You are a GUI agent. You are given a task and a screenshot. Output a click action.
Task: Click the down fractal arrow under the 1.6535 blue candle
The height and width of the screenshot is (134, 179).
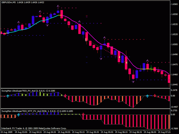[x=47, y=25]
